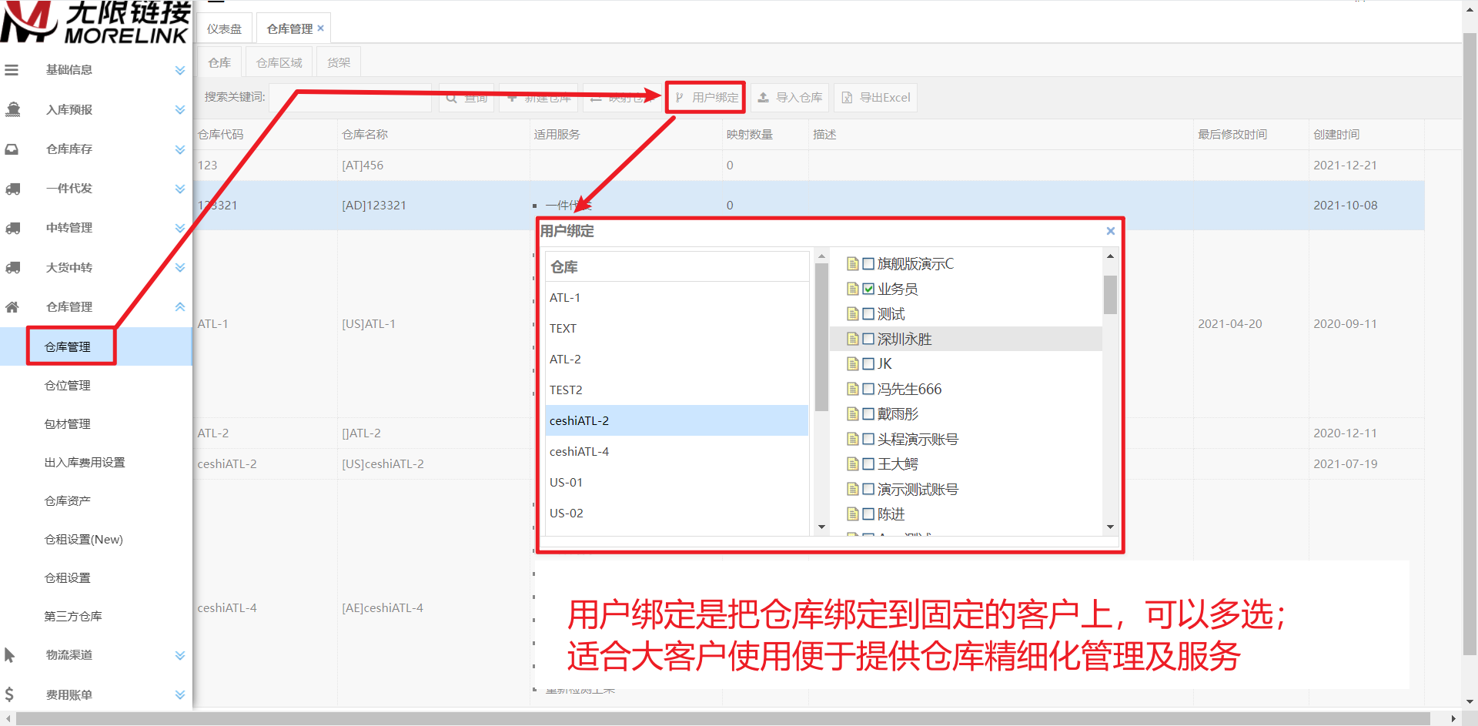Click the home icon for 仓库管理 menu
The height and width of the screenshot is (726, 1478).
(12, 307)
